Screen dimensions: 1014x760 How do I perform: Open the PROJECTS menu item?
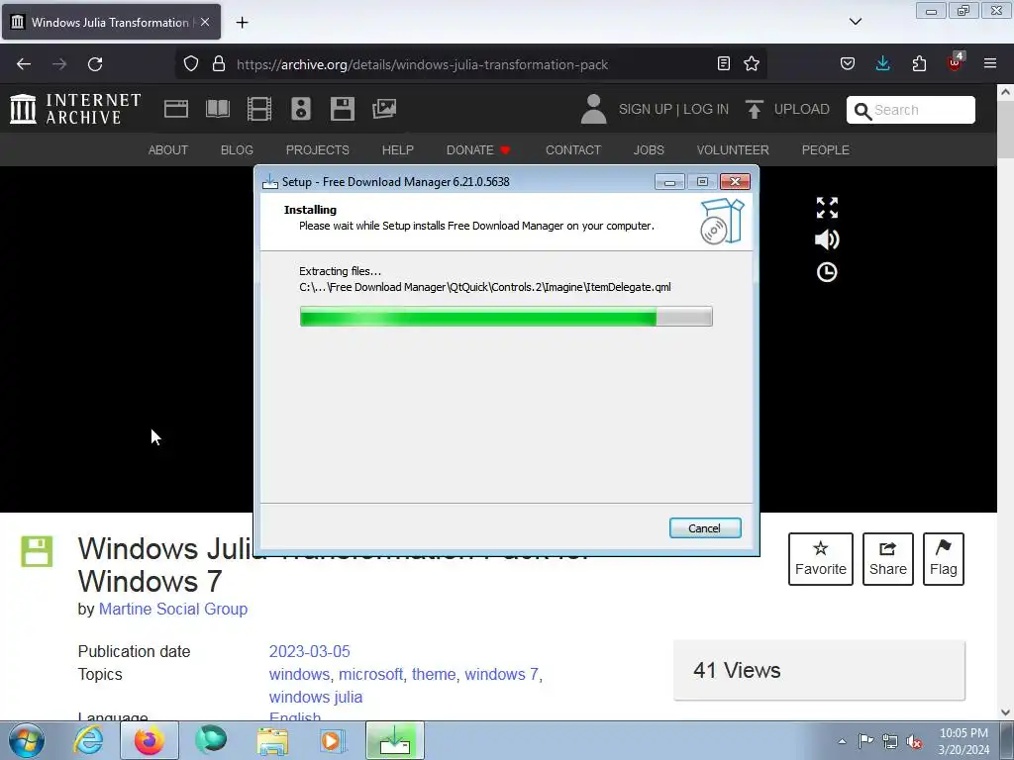[318, 150]
